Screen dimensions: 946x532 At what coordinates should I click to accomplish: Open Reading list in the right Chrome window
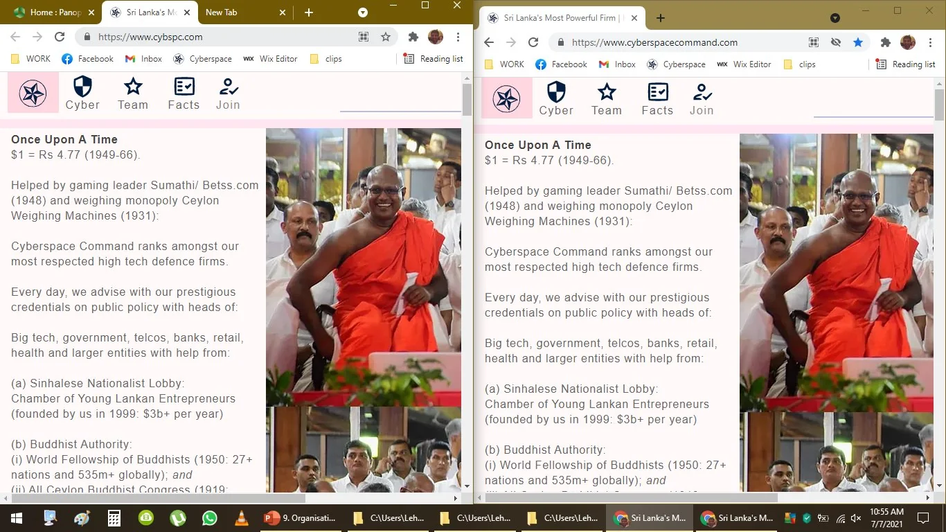[905, 64]
